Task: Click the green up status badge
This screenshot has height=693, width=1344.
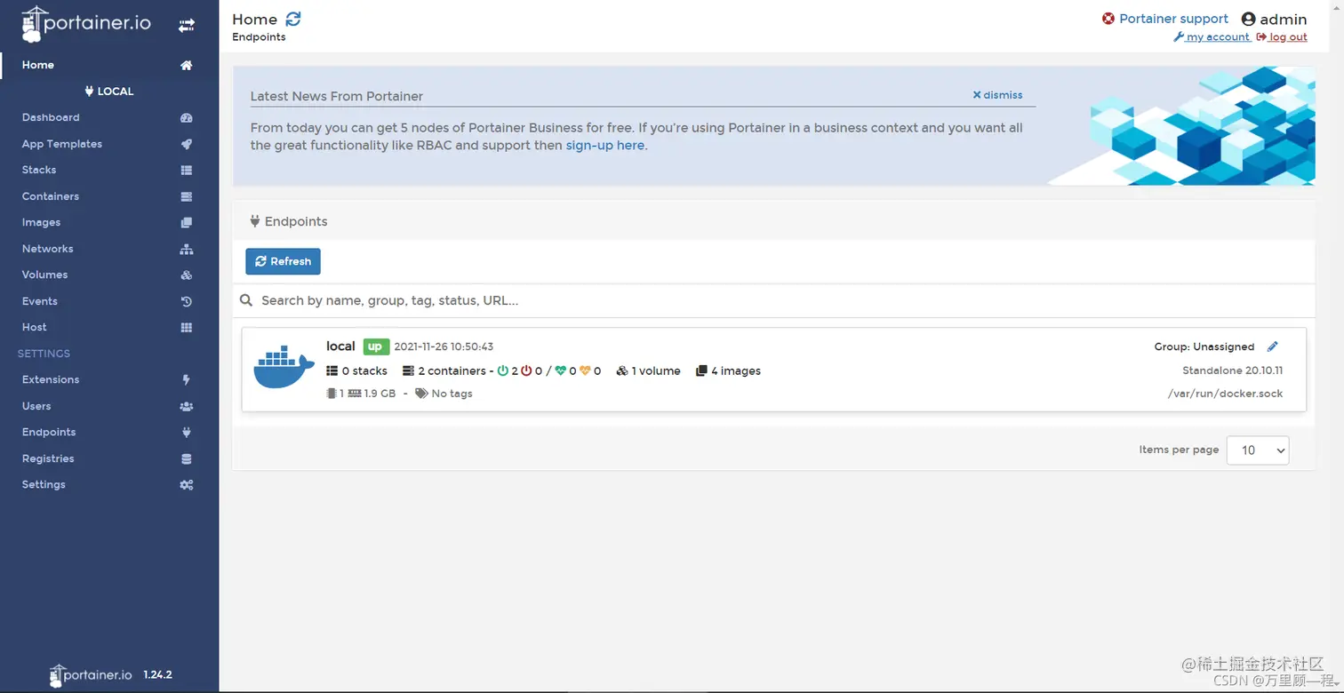Action: (375, 346)
